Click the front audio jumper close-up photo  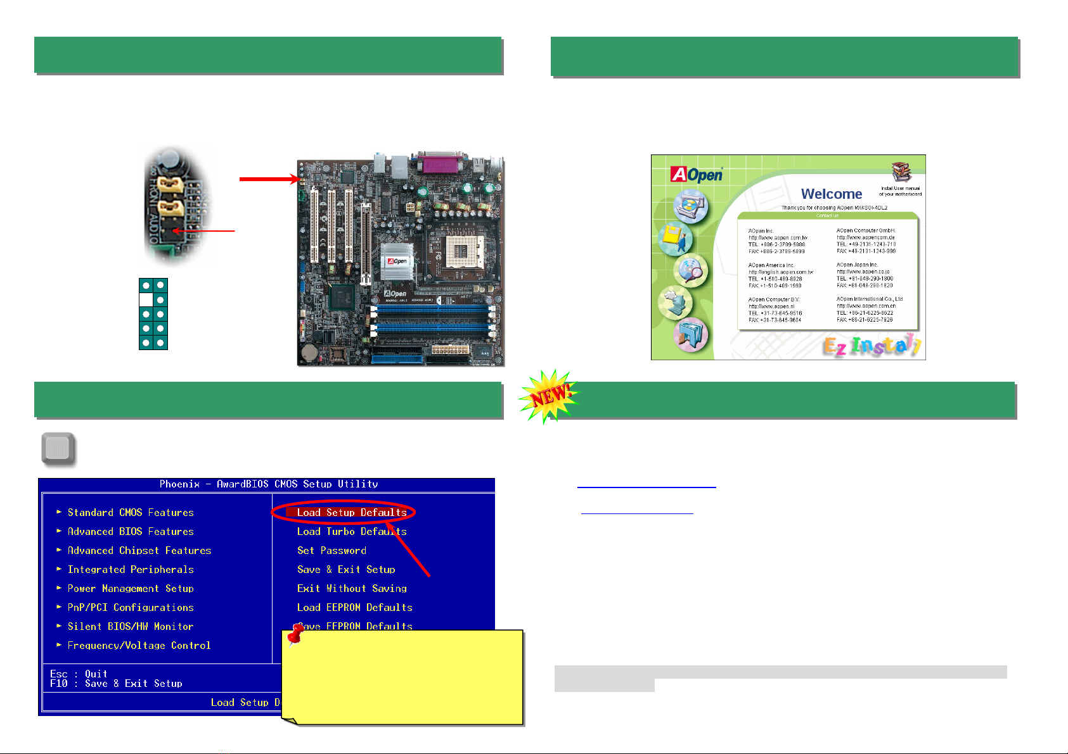point(178,206)
